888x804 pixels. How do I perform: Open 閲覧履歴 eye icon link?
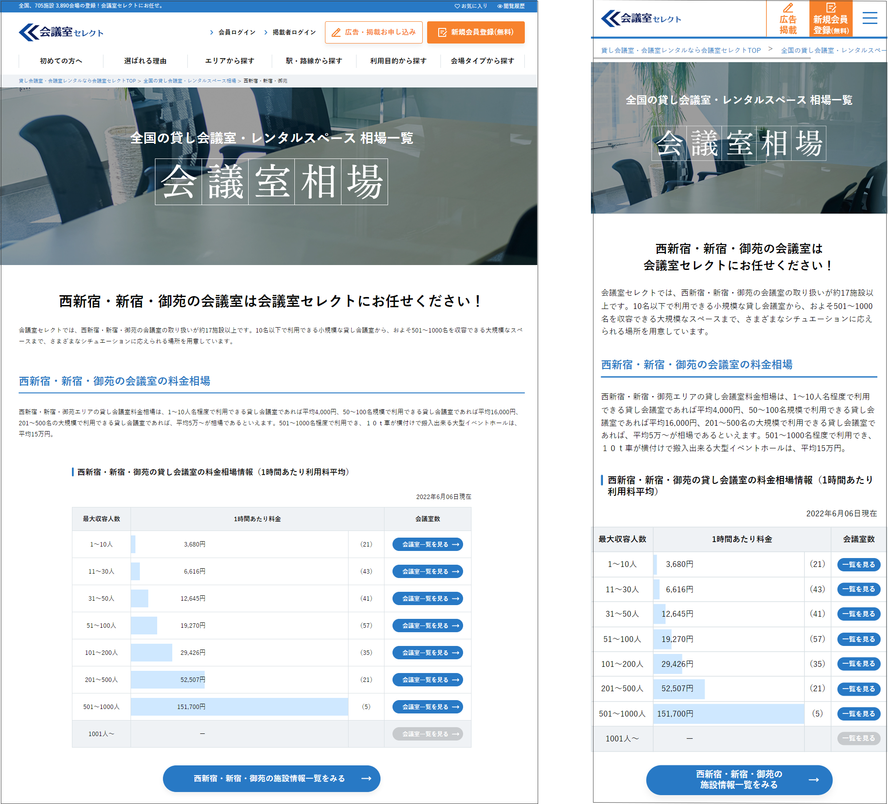point(511,6)
